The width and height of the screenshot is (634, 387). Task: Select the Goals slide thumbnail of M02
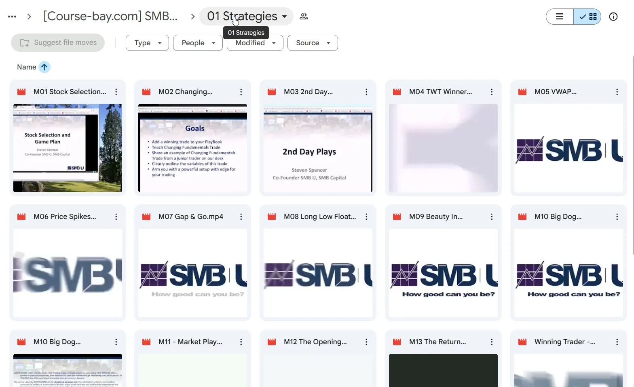coord(193,148)
